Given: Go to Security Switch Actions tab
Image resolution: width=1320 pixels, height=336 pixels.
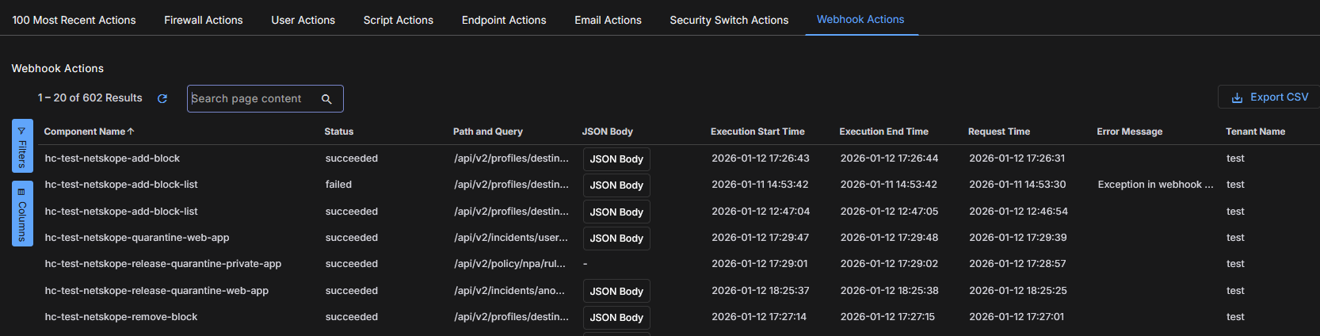Looking at the screenshot, I should click(729, 20).
